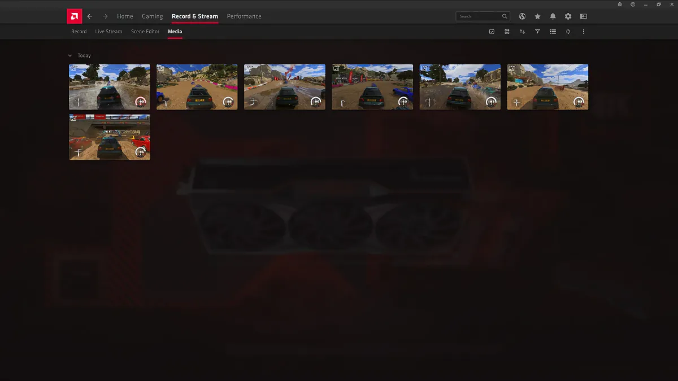
Task: Switch to the Performance tab
Action: (x=244, y=16)
